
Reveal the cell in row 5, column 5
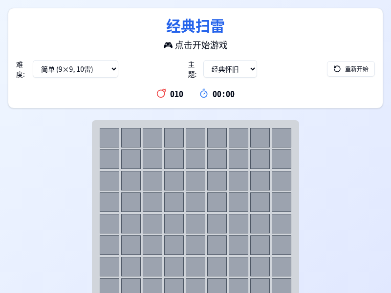pos(195,224)
